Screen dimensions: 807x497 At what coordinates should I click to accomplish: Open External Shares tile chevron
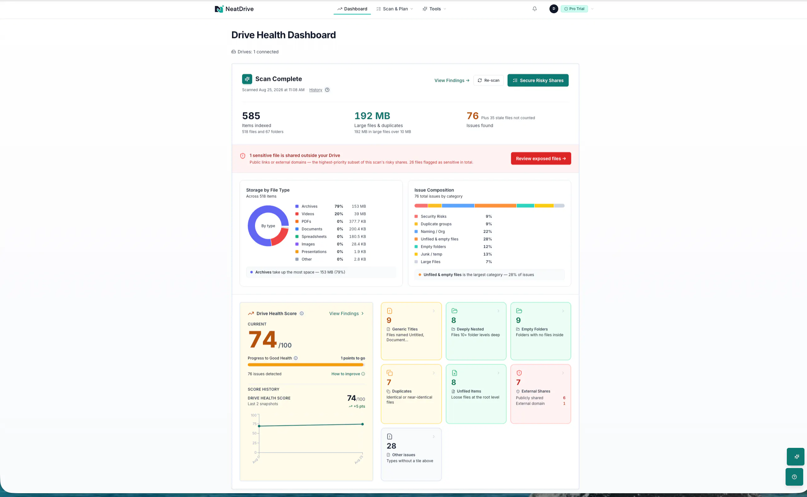(x=563, y=373)
